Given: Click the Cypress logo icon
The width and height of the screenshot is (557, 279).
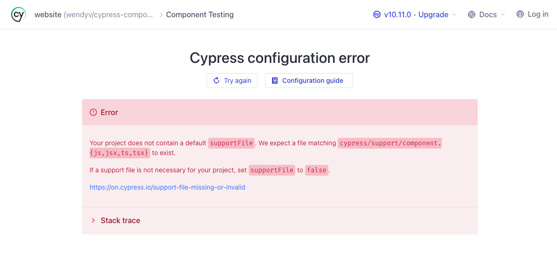Looking at the screenshot, I should point(19,14).
